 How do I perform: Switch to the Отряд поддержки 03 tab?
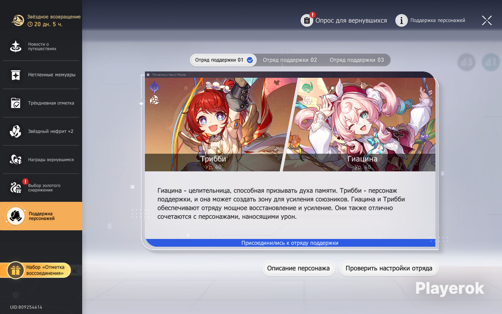click(357, 60)
